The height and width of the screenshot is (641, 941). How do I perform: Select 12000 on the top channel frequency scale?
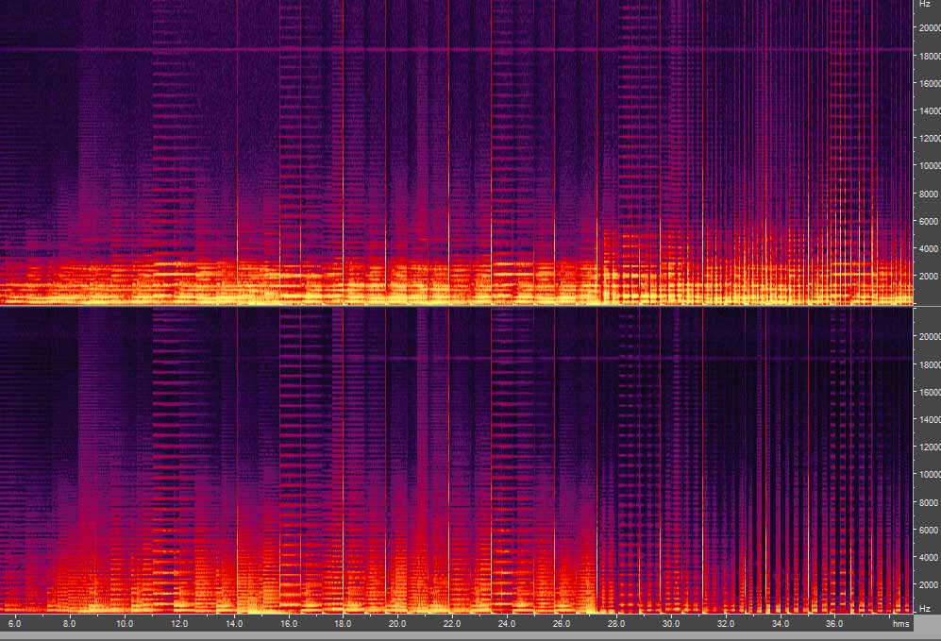[x=931, y=138]
